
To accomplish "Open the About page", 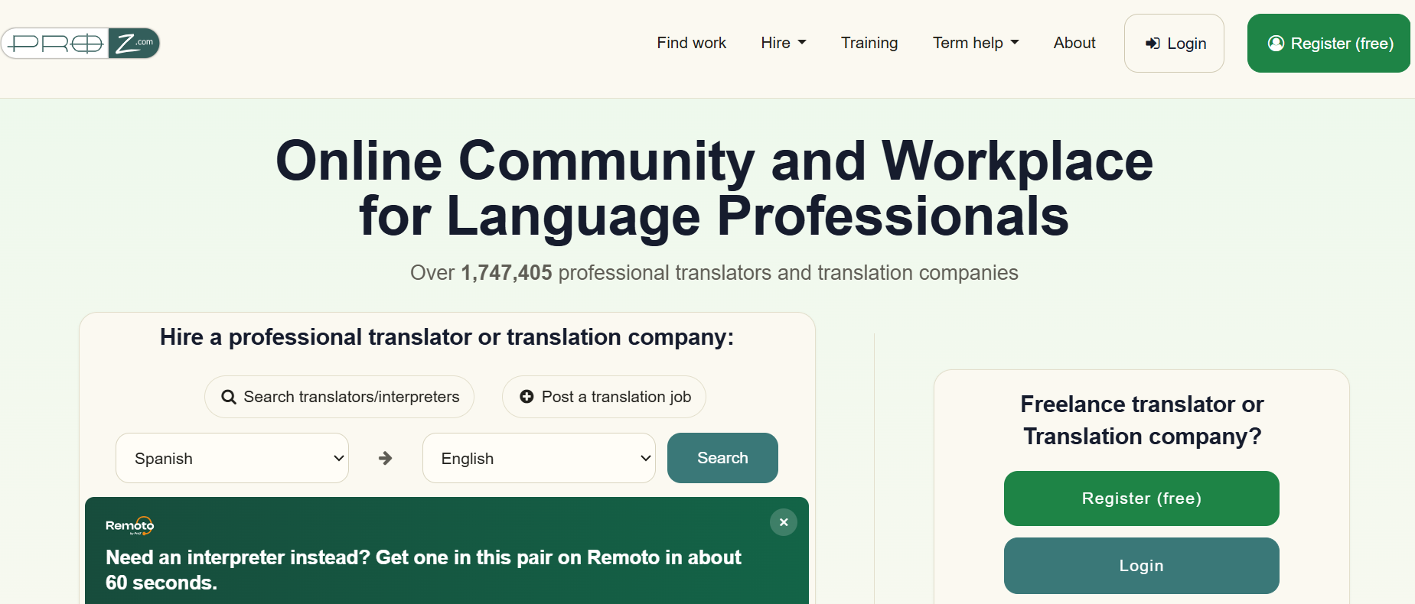I will (1074, 43).
